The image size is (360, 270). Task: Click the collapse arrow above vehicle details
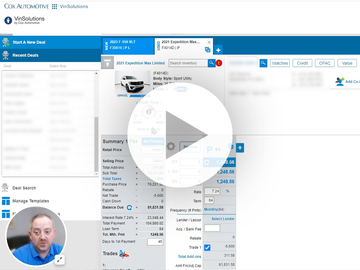click(108, 63)
